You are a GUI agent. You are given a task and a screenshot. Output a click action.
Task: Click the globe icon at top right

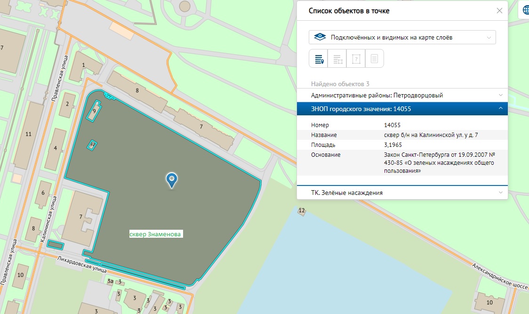524,9
